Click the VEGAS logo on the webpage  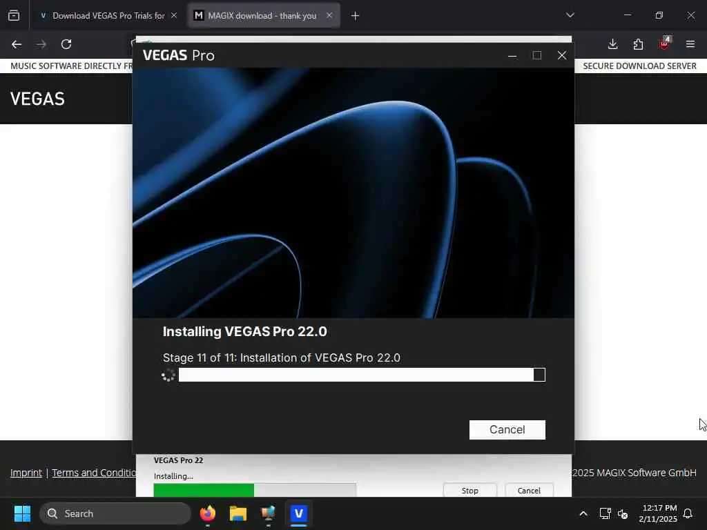point(37,99)
